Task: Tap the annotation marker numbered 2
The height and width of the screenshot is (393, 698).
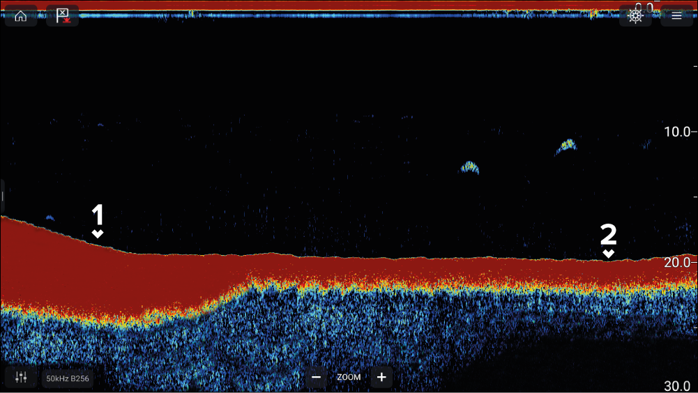Action: point(609,235)
